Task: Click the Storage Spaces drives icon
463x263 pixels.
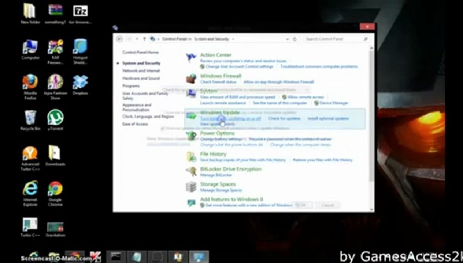Action: tap(191, 187)
